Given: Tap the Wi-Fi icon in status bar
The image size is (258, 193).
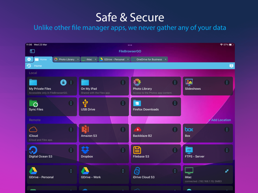Looking at the screenshot, I should (x=222, y=44).
